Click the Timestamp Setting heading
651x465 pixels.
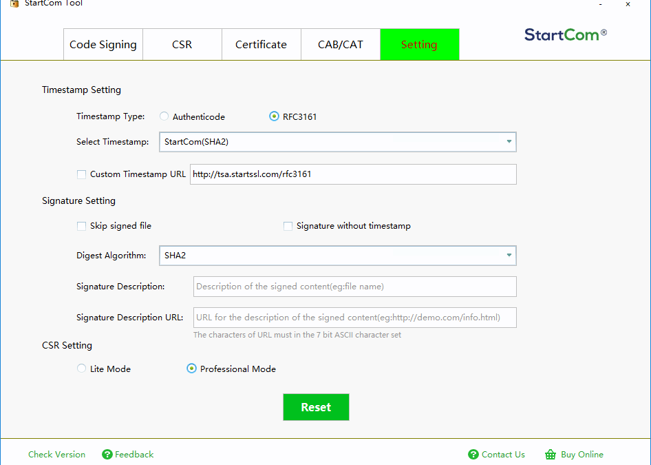[x=81, y=90]
